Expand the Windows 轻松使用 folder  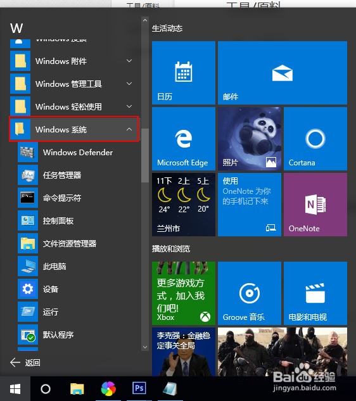74,106
